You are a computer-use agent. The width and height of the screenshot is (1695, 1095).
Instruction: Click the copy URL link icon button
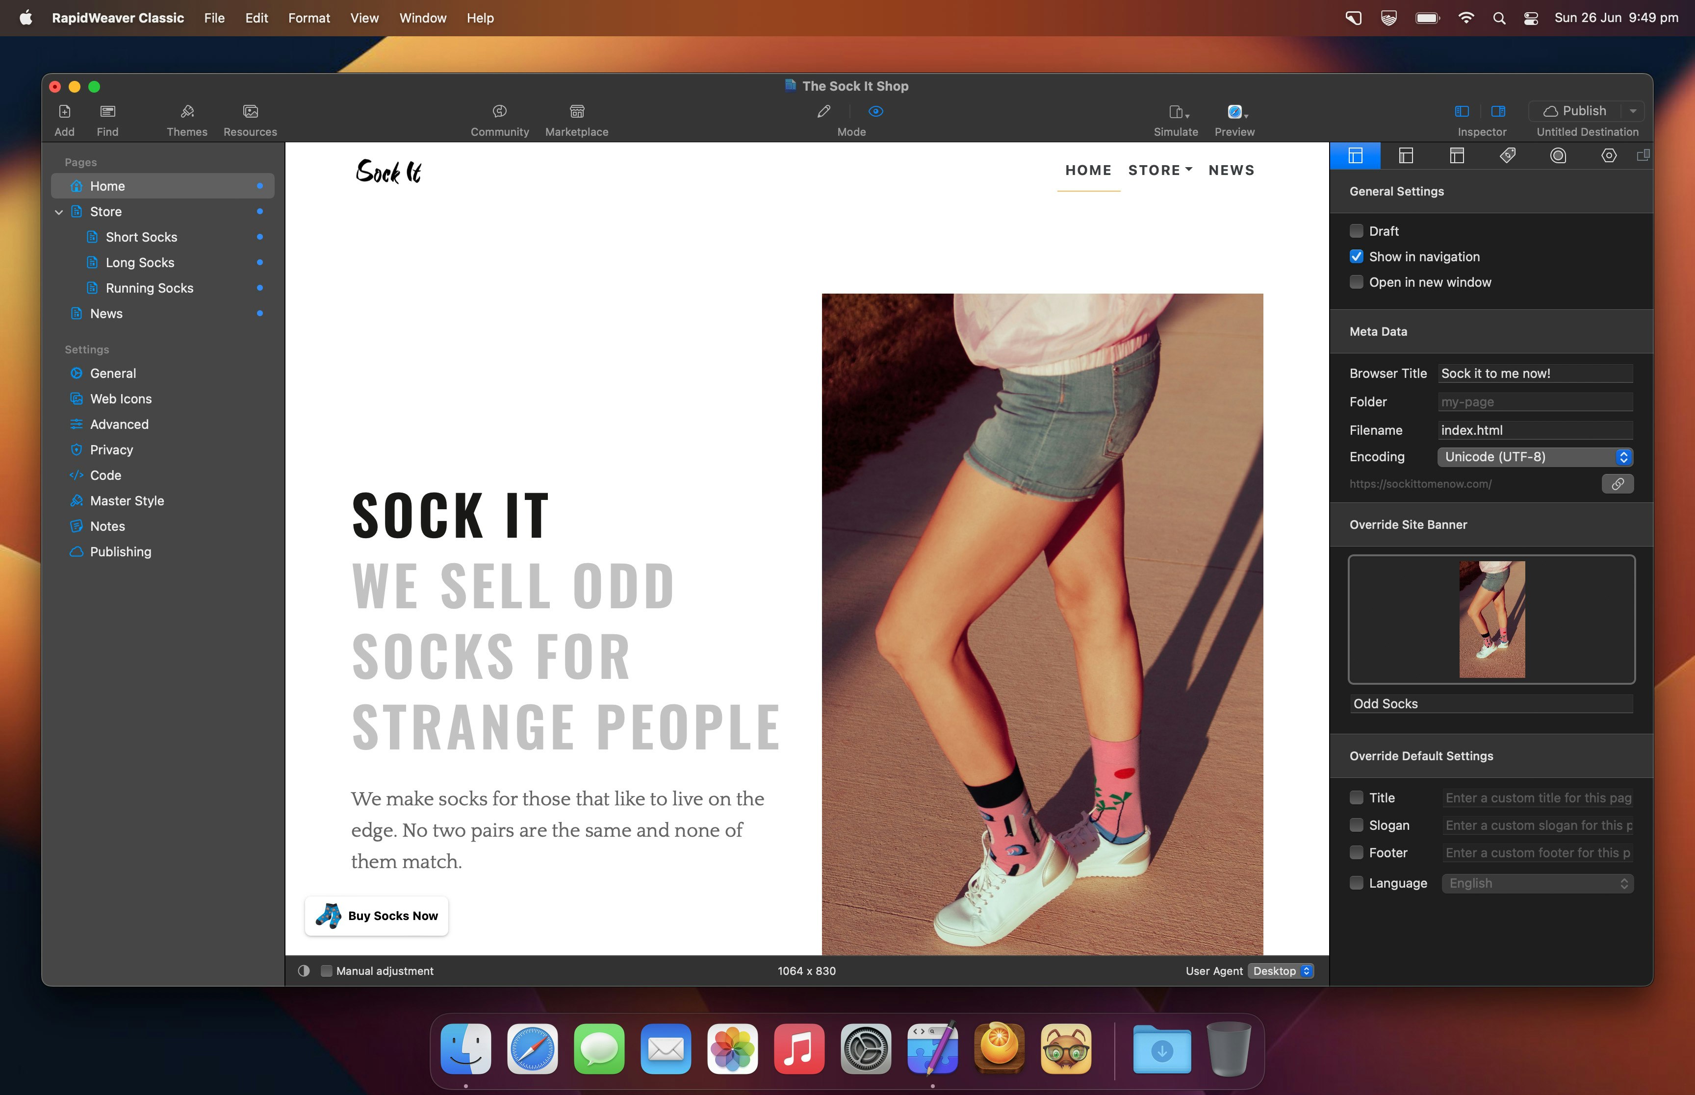1618,483
